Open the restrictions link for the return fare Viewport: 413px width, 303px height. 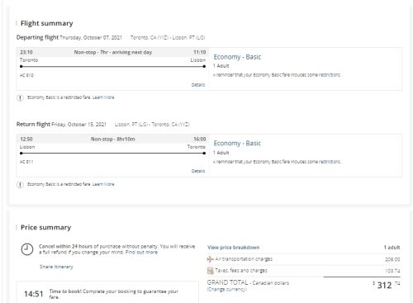(x=330, y=162)
